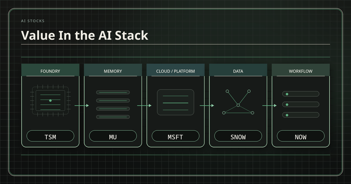351x184 pixels.
Task: Select the SNOW ticker pill
Action: 238,136
